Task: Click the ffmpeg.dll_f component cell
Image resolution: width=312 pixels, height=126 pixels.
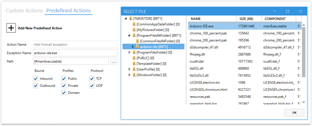Action: point(272,54)
